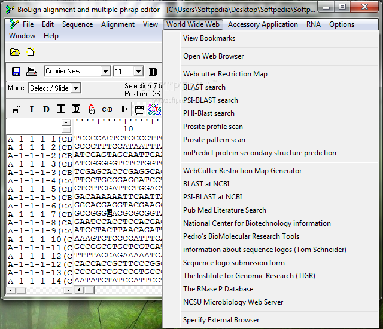
Task: Open the Edit menu
Action: 48,24
